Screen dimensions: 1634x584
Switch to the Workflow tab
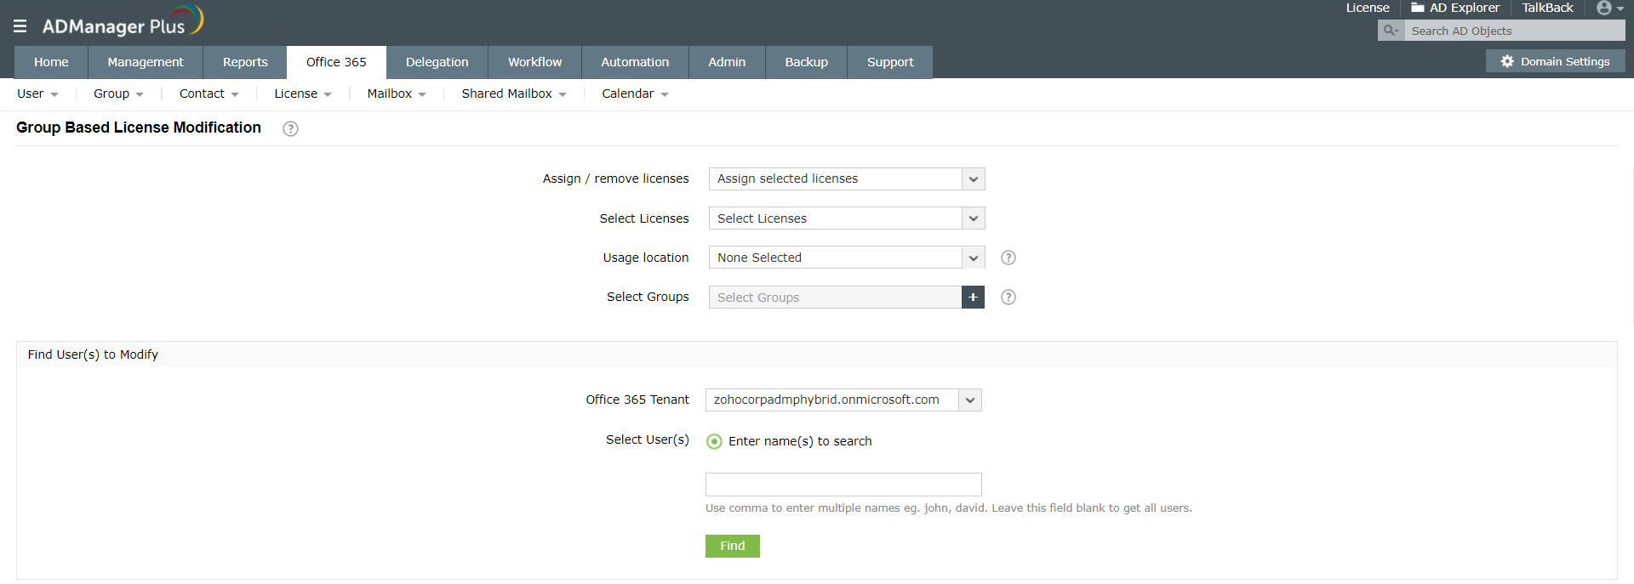(x=534, y=62)
